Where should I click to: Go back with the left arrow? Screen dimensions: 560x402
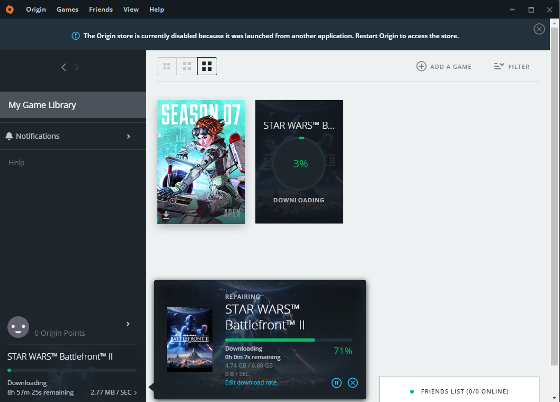[64, 67]
